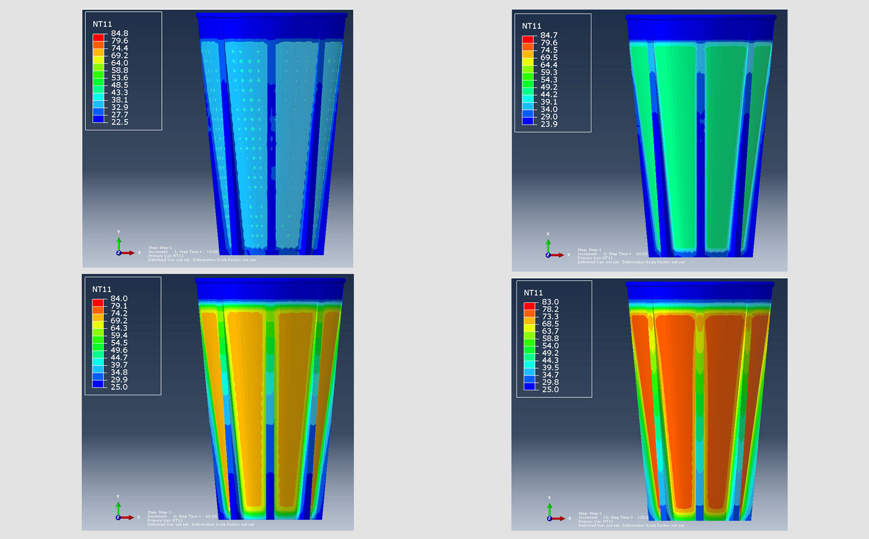The image size is (869, 539).
Task: Click the NT11 legend title above 84.7
Action: (x=532, y=26)
